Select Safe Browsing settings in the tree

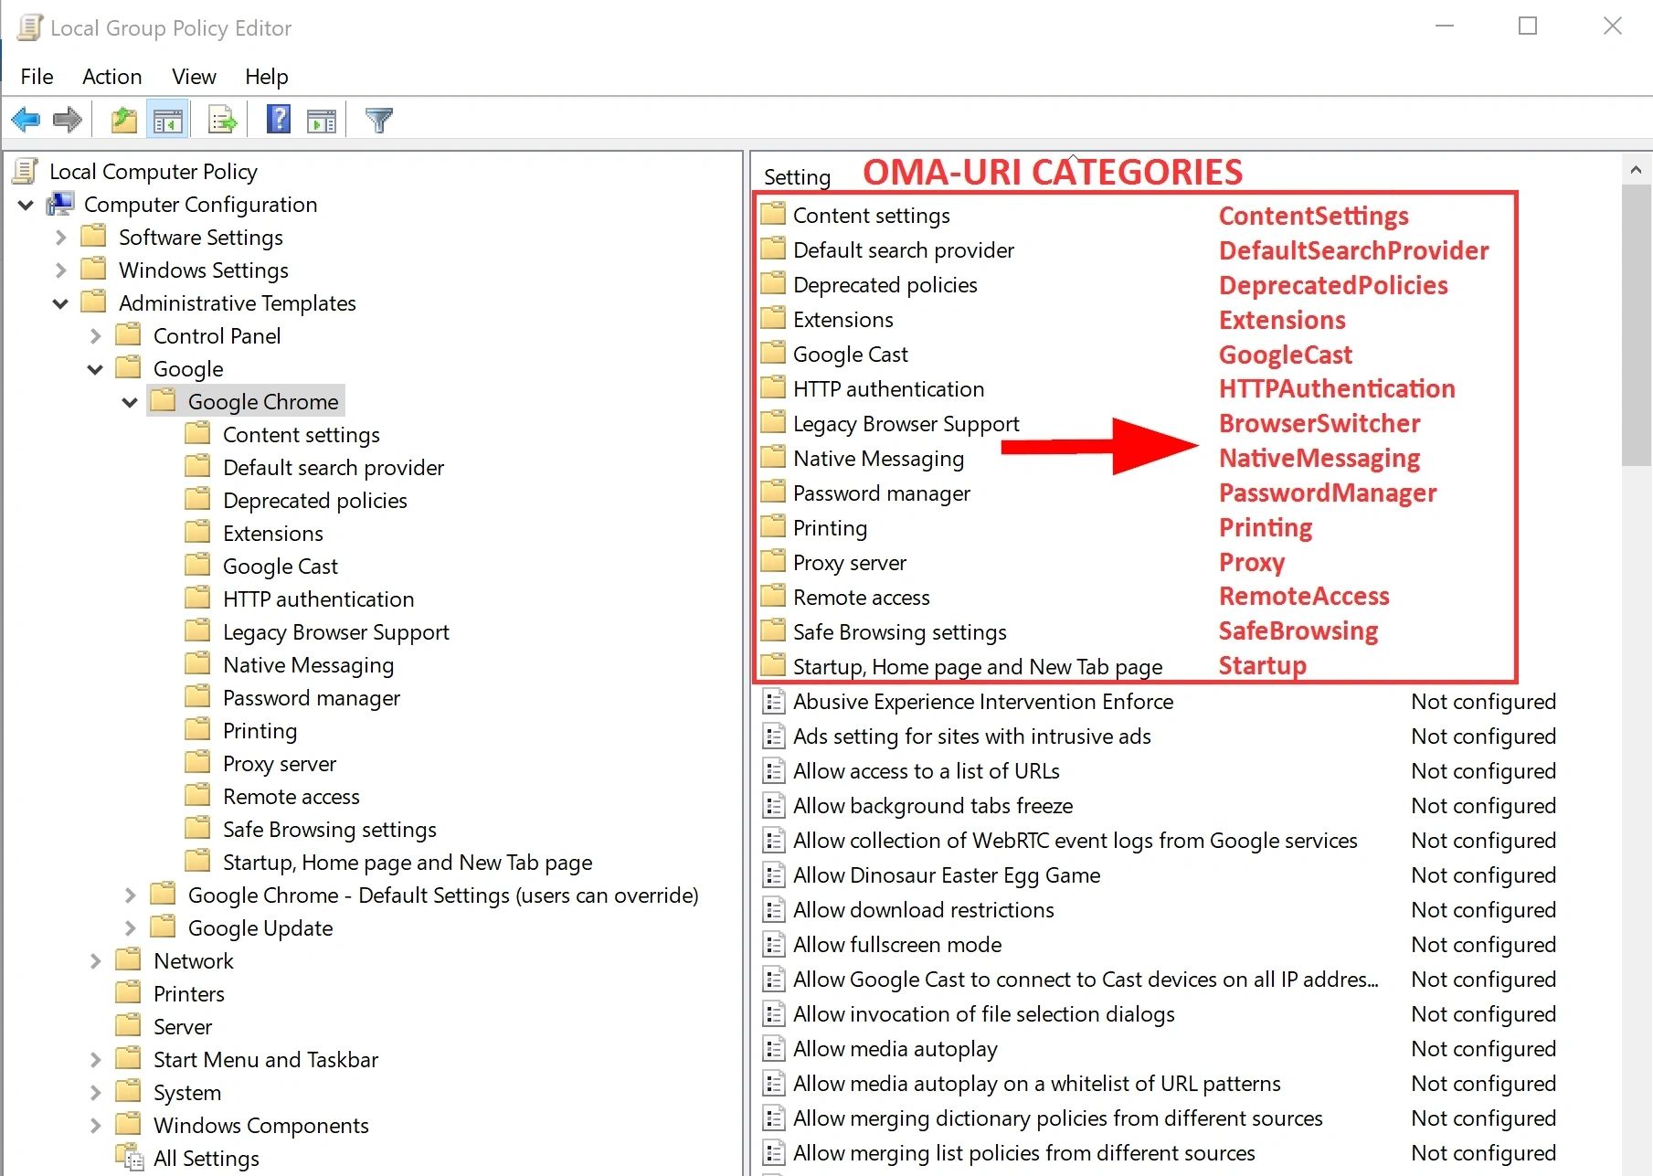pyautogui.click(x=329, y=830)
